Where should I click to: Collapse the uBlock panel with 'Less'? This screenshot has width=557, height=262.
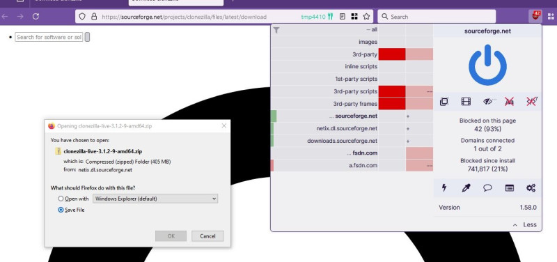(x=525, y=224)
